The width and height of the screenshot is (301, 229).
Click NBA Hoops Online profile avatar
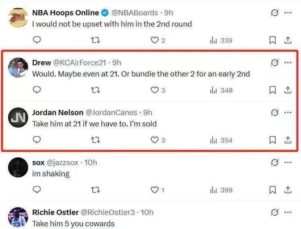coord(18,18)
